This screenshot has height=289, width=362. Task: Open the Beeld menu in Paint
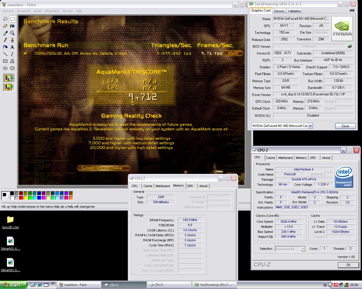click(37, 11)
